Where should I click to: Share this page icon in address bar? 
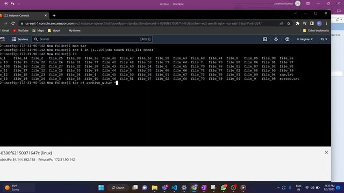point(281,23)
